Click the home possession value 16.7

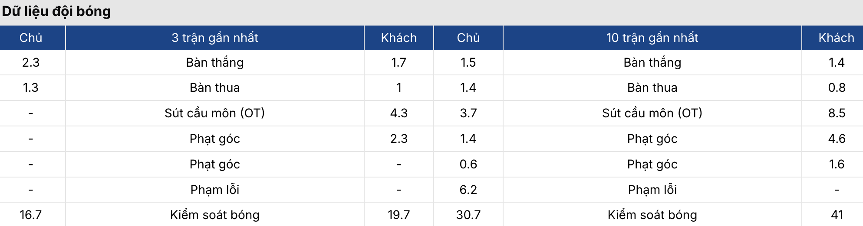pos(31,215)
